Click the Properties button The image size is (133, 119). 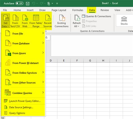[x=90, y=21]
